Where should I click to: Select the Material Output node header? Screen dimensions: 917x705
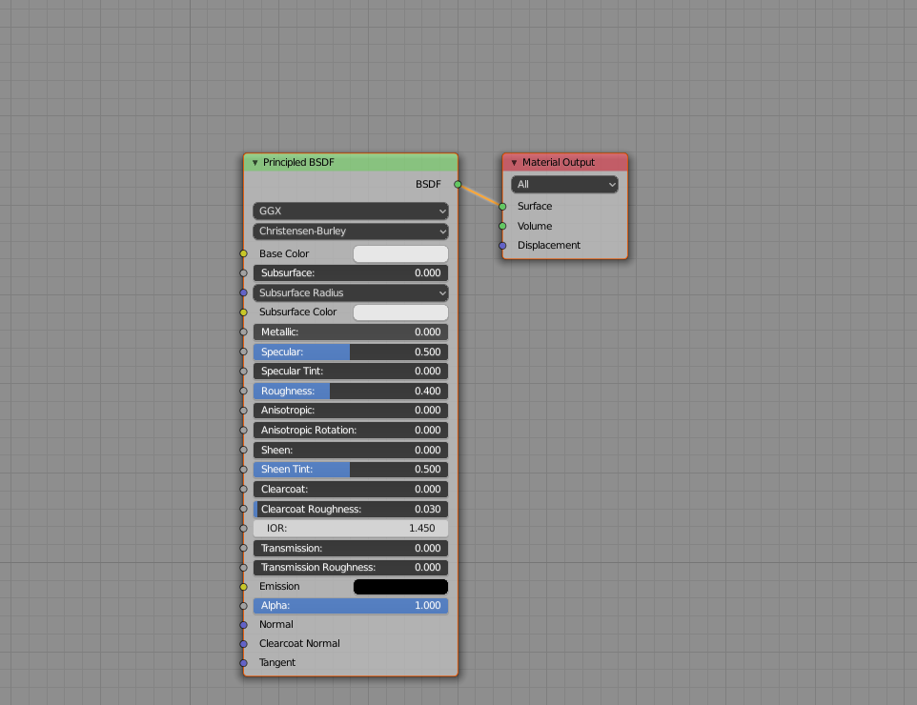pyautogui.click(x=565, y=163)
